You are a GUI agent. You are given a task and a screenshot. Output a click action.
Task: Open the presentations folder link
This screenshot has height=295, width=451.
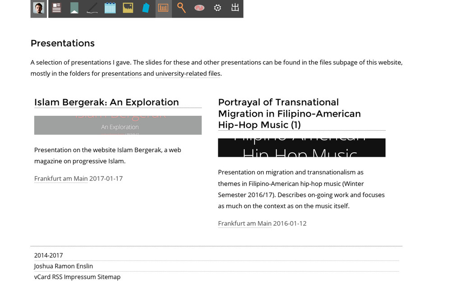[121, 73]
